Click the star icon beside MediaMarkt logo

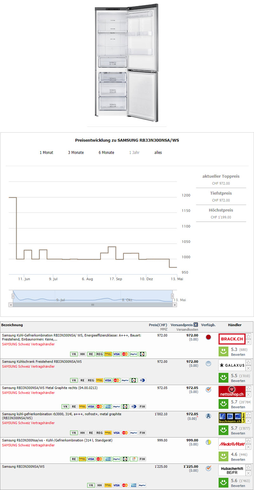tap(249, 441)
